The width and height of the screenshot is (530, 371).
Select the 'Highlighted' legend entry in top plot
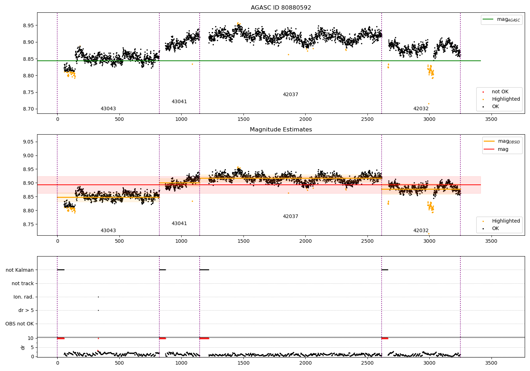(502, 99)
